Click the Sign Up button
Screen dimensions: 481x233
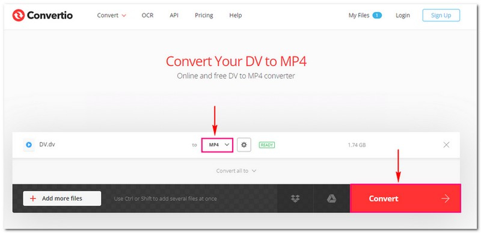441,16
